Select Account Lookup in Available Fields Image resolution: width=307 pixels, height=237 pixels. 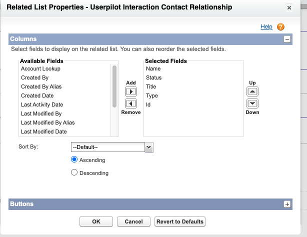[x=65, y=68]
